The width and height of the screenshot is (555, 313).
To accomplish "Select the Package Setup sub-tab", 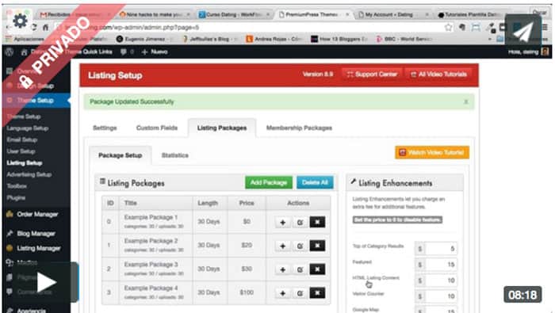I will [x=120, y=155].
